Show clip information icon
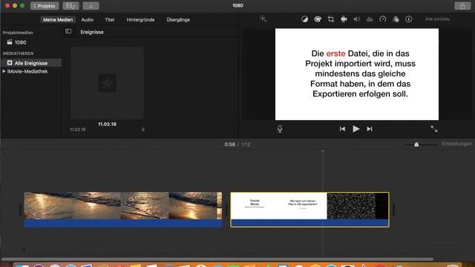475x267 pixels. (x=409, y=19)
